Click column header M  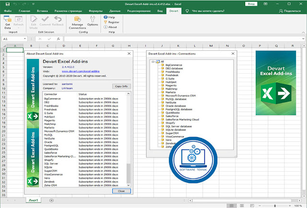click(x=211, y=46)
